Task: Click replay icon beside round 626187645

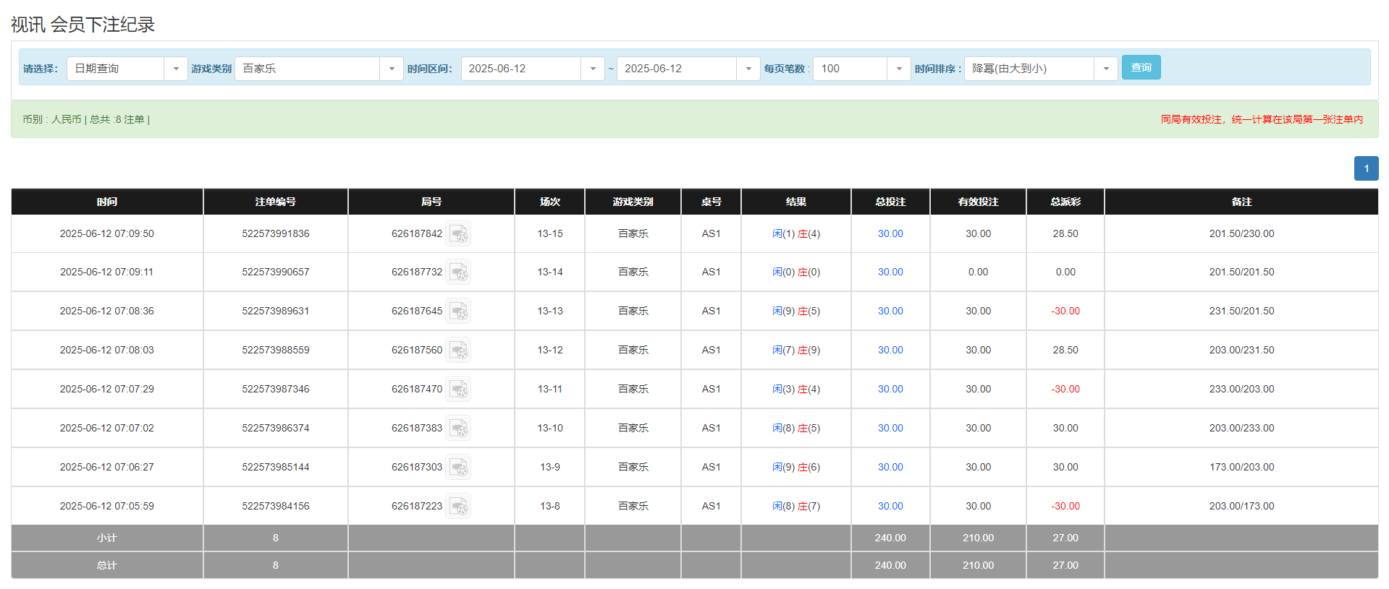Action: pos(458,311)
